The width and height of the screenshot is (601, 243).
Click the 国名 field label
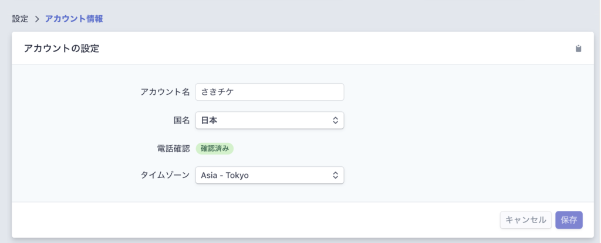click(x=182, y=120)
